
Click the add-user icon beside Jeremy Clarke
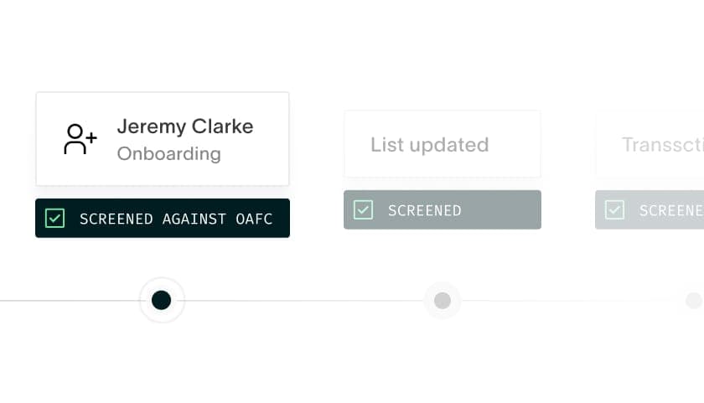pyautogui.click(x=80, y=139)
